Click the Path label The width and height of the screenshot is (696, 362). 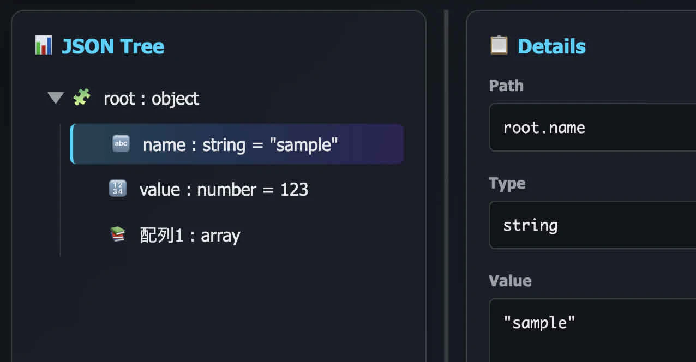click(506, 86)
